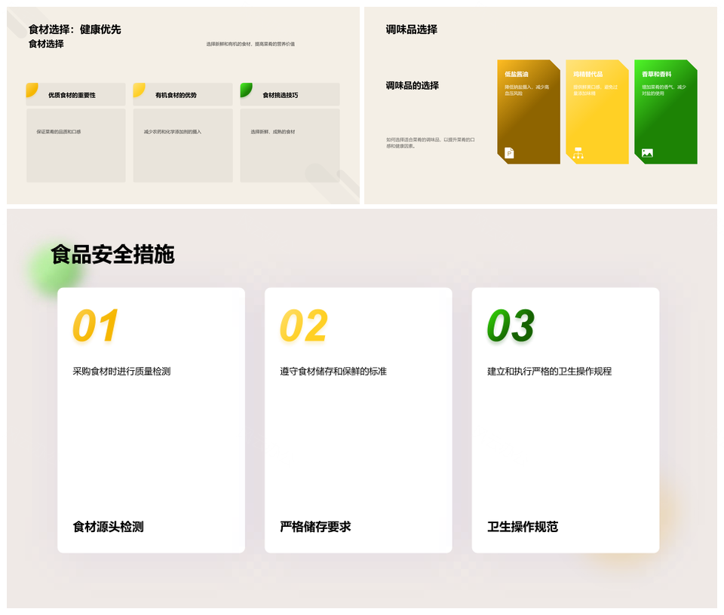Click the 保证菜肴的品质和口感 description box
This screenshot has width=724, height=615.
[75, 145]
